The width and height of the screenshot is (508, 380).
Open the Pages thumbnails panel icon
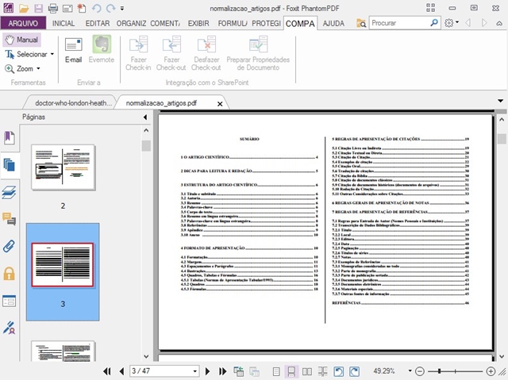click(x=10, y=165)
